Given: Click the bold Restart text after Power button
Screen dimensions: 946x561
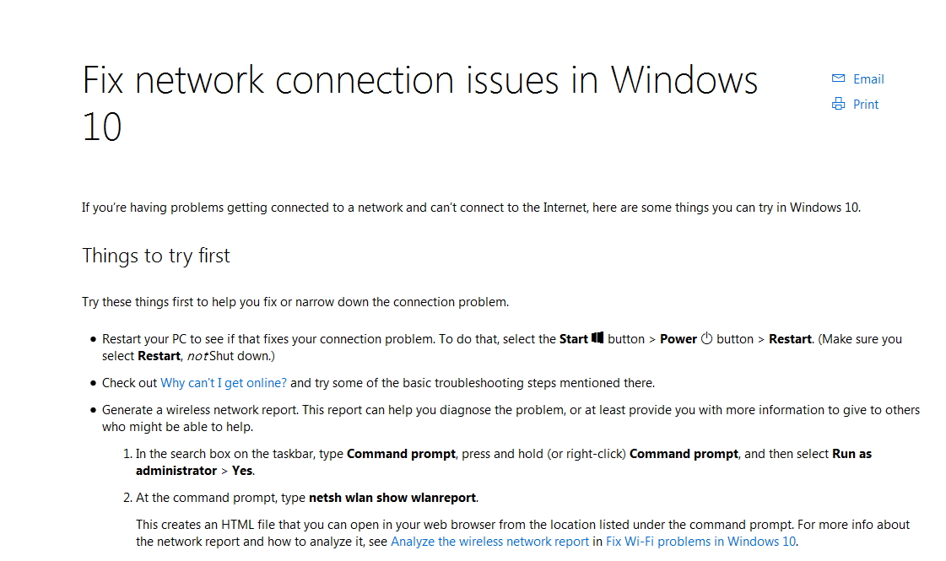Looking at the screenshot, I should click(790, 339).
